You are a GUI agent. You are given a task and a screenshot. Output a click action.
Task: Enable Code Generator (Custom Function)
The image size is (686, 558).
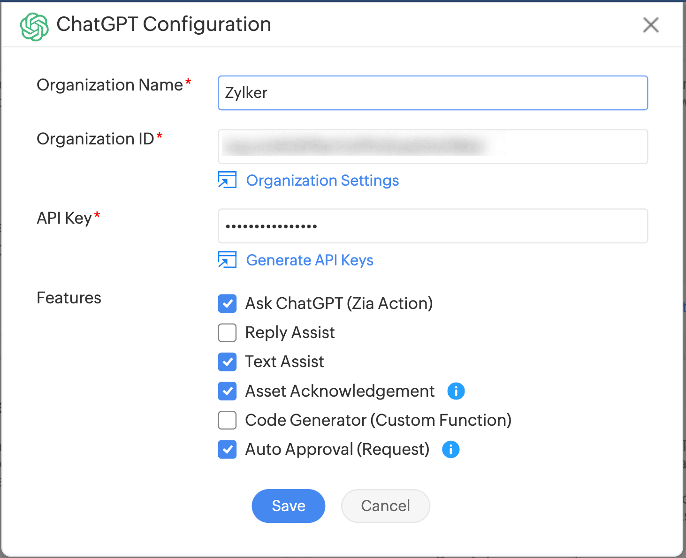pos(227,420)
